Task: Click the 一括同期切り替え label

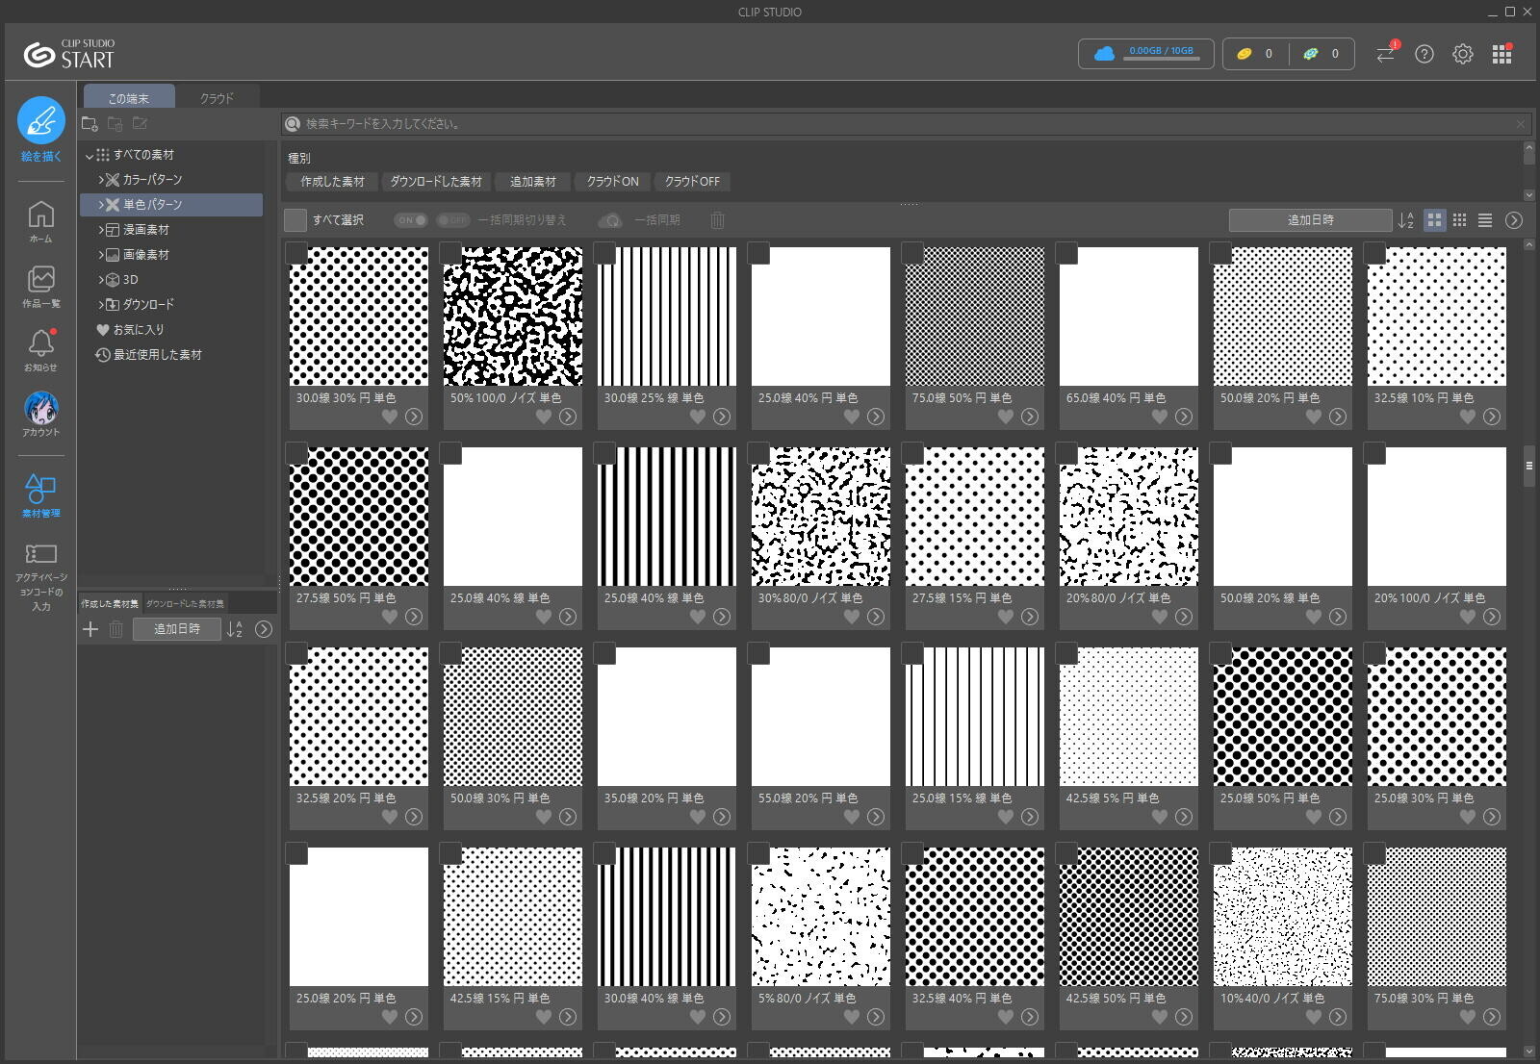Action: 522,220
